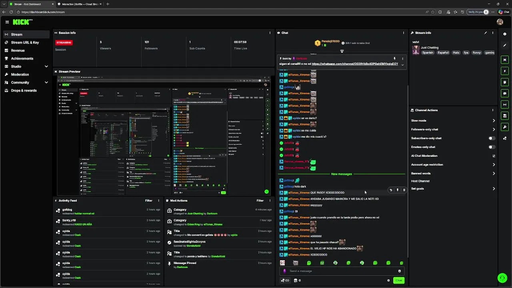Open Channel Actions three-dot menu
512x288 pixels.
point(493,110)
